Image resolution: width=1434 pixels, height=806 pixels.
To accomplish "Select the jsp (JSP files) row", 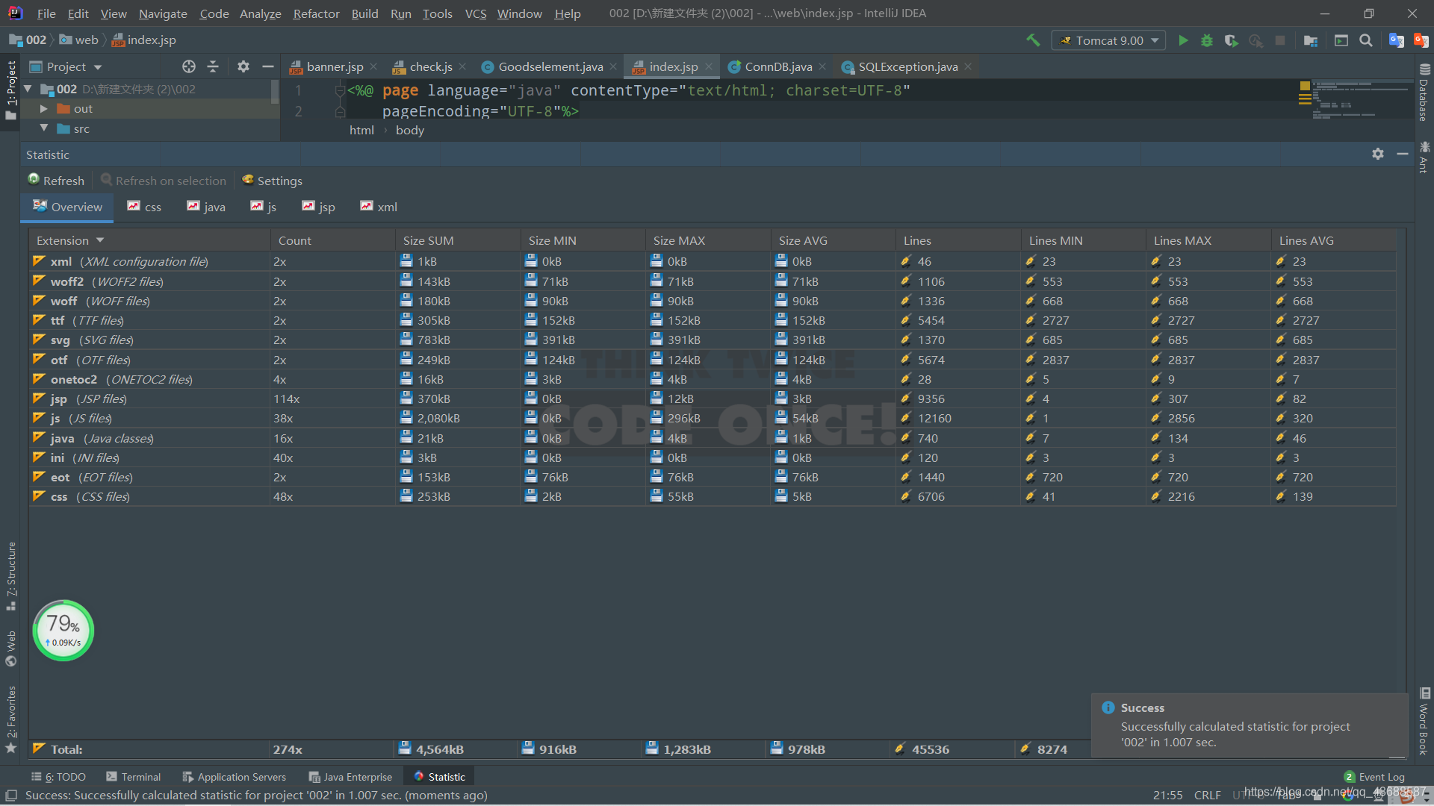I will click(713, 399).
